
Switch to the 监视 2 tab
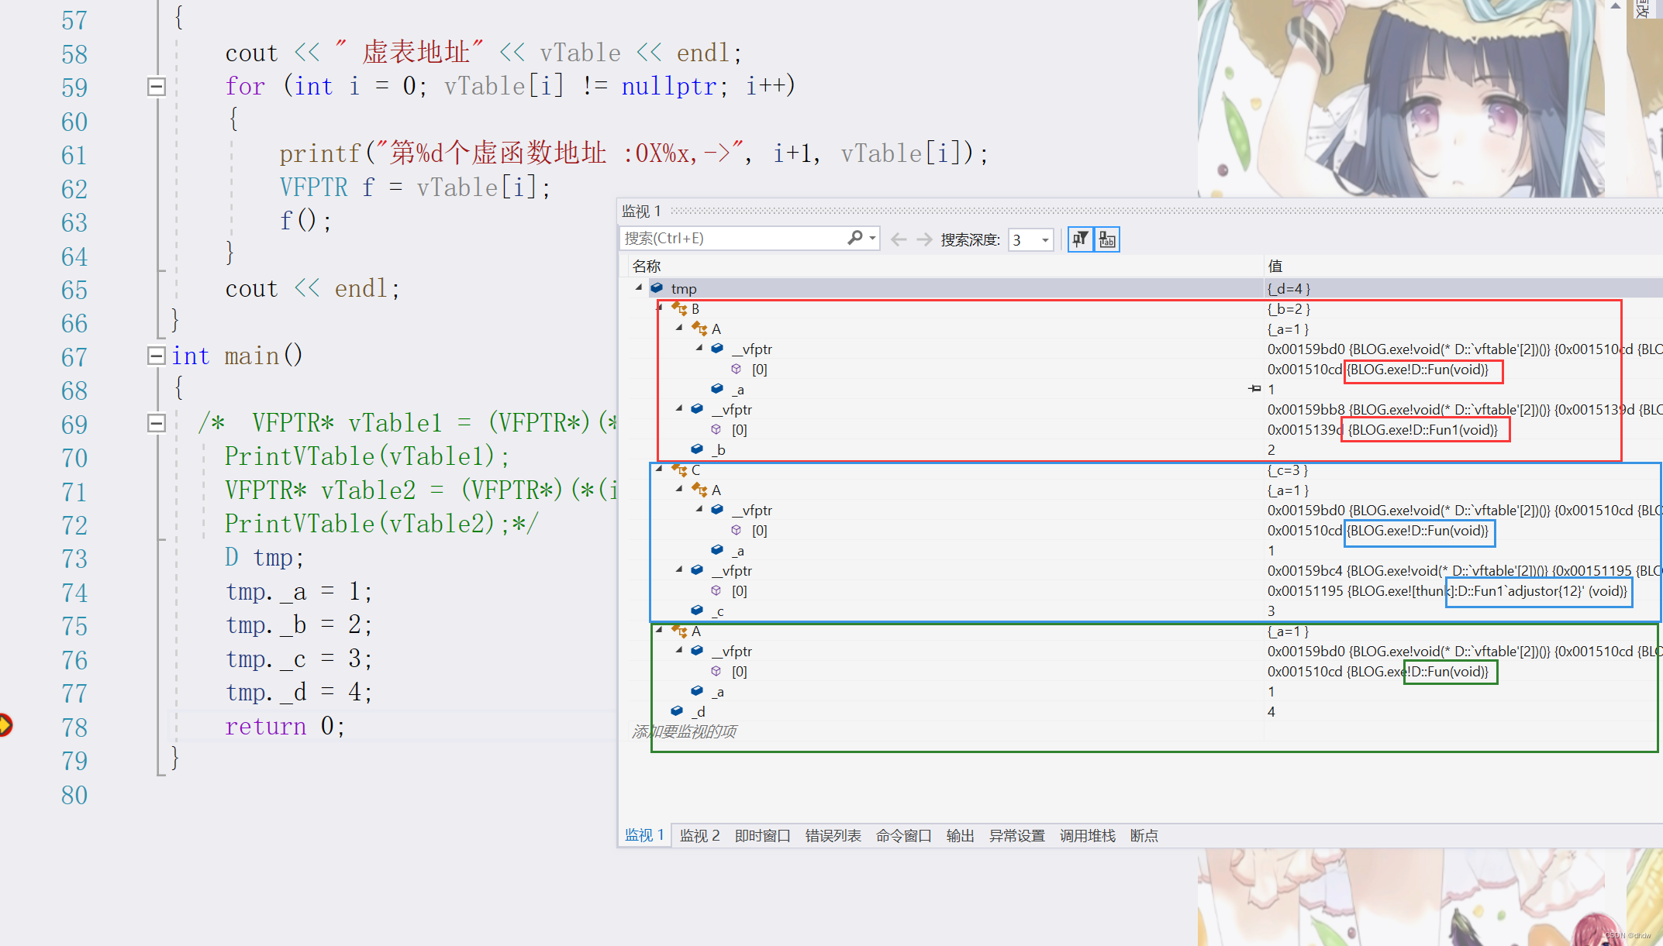(699, 835)
